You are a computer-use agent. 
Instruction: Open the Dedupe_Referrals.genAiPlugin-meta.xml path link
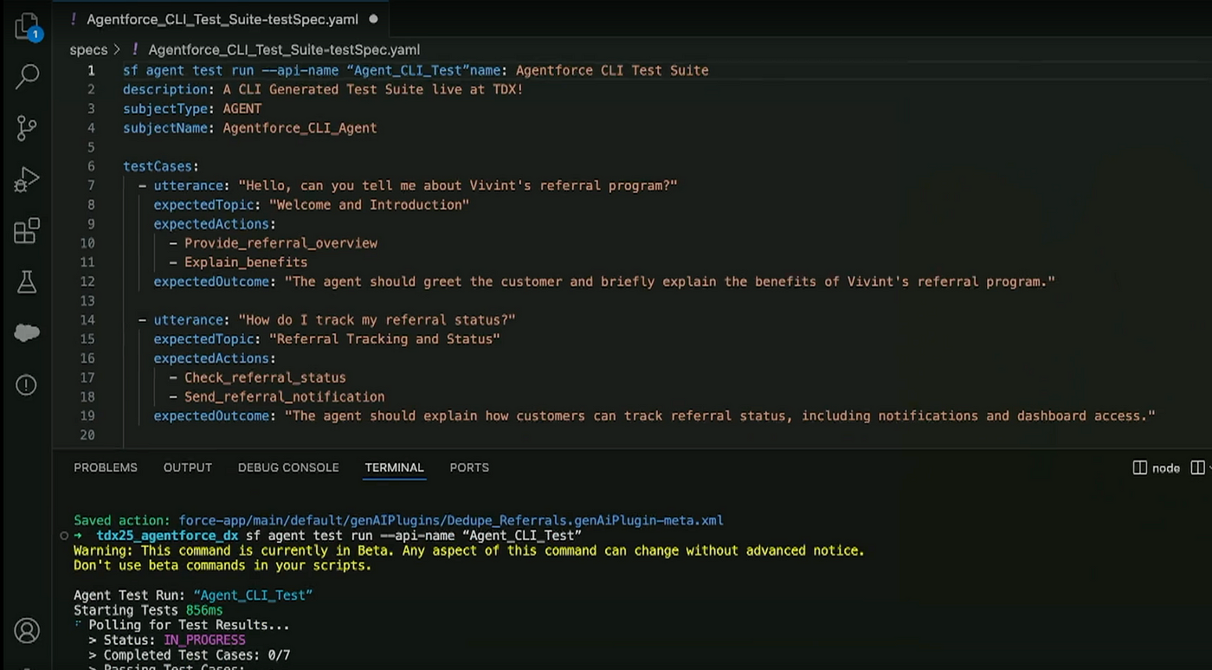[450, 520]
